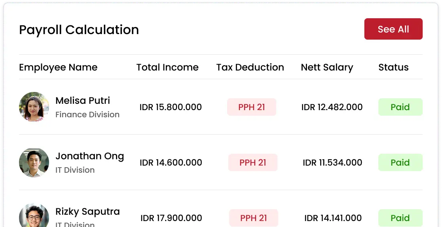Click Melisa Putri's Paid status badge
442x227 pixels.
tap(400, 107)
